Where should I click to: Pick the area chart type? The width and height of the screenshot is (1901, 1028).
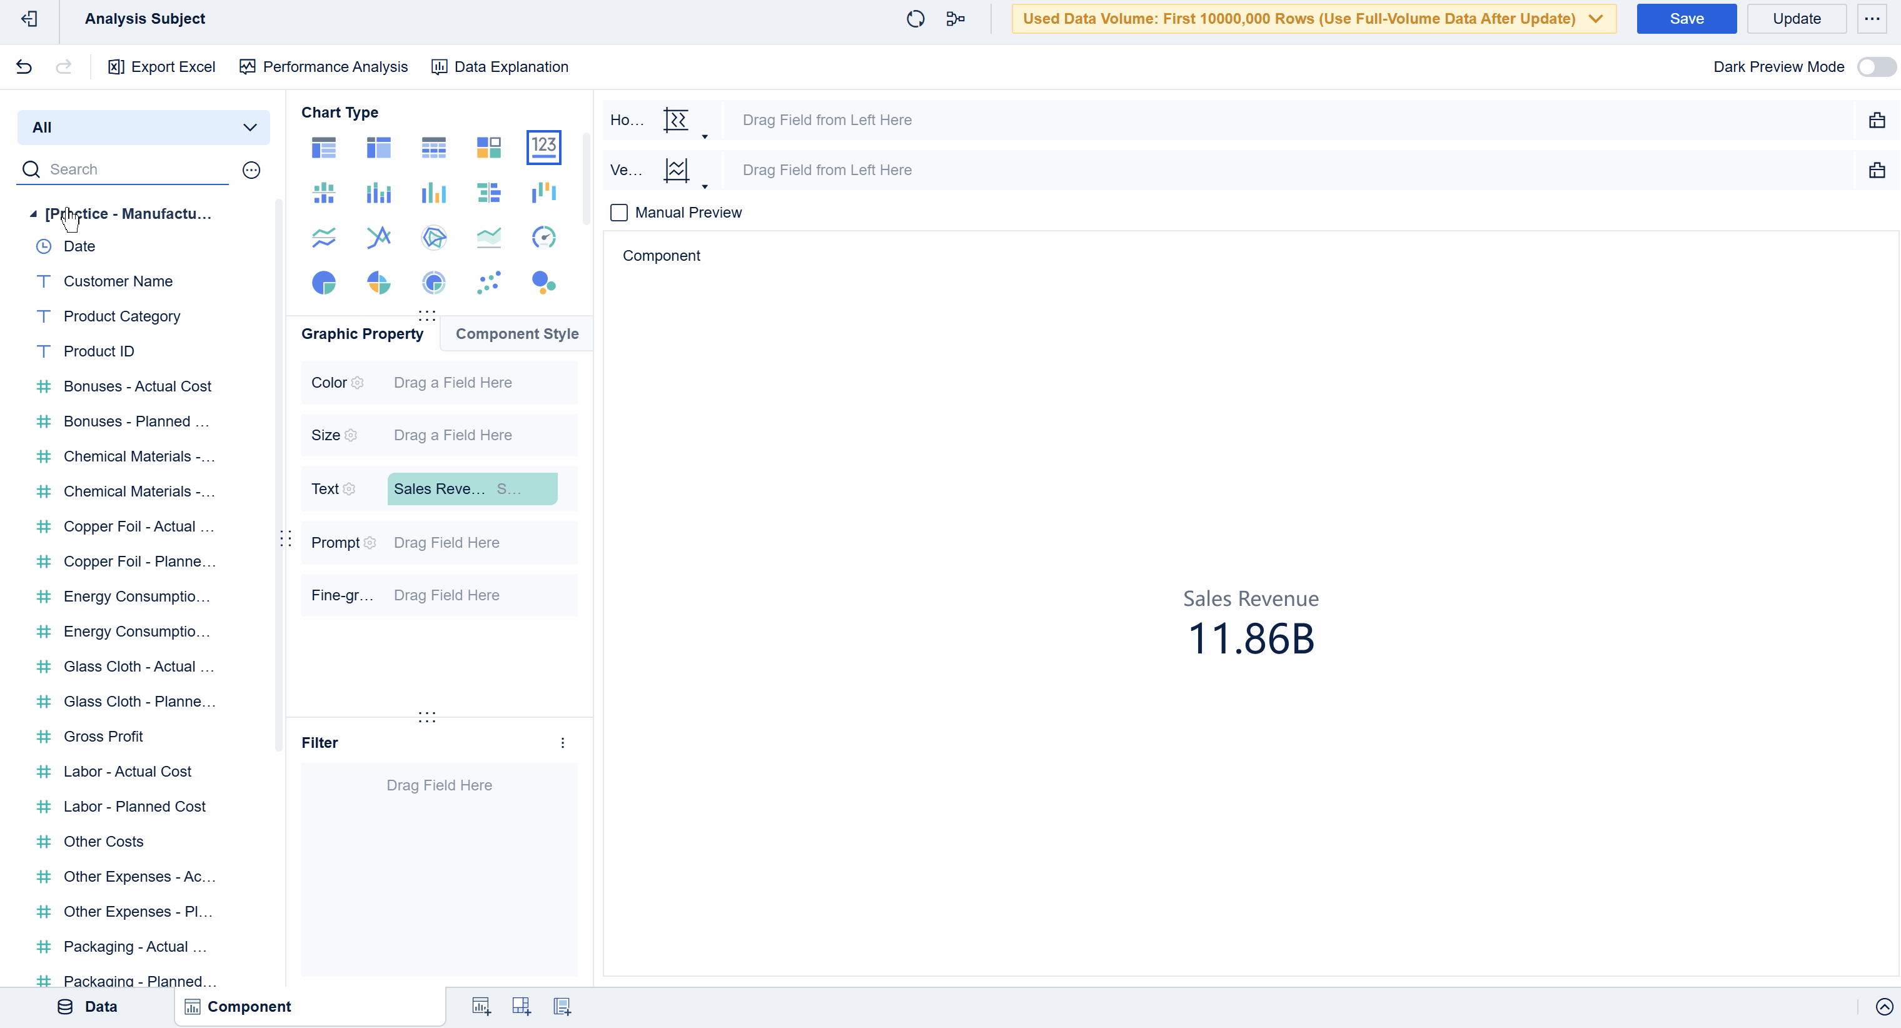pyautogui.click(x=488, y=237)
